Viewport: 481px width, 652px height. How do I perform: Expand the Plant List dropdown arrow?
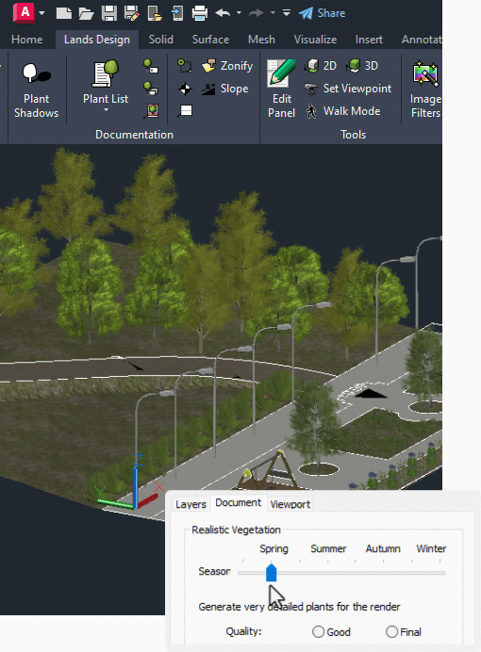106,110
